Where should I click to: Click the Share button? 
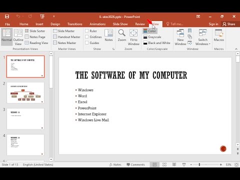(x=229, y=24)
